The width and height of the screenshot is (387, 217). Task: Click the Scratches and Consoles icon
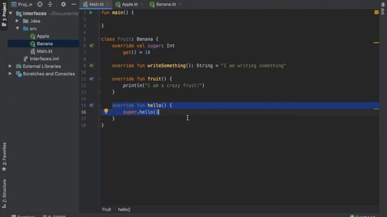click(19, 74)
